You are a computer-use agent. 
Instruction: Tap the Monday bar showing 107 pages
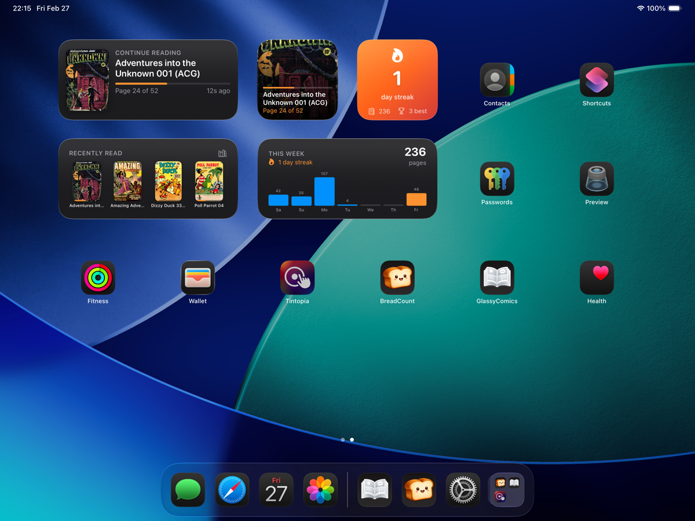(x=324, y=192)
